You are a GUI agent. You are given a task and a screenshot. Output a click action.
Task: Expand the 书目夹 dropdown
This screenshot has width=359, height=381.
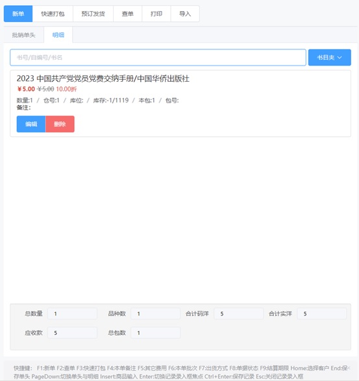(330, 58)
